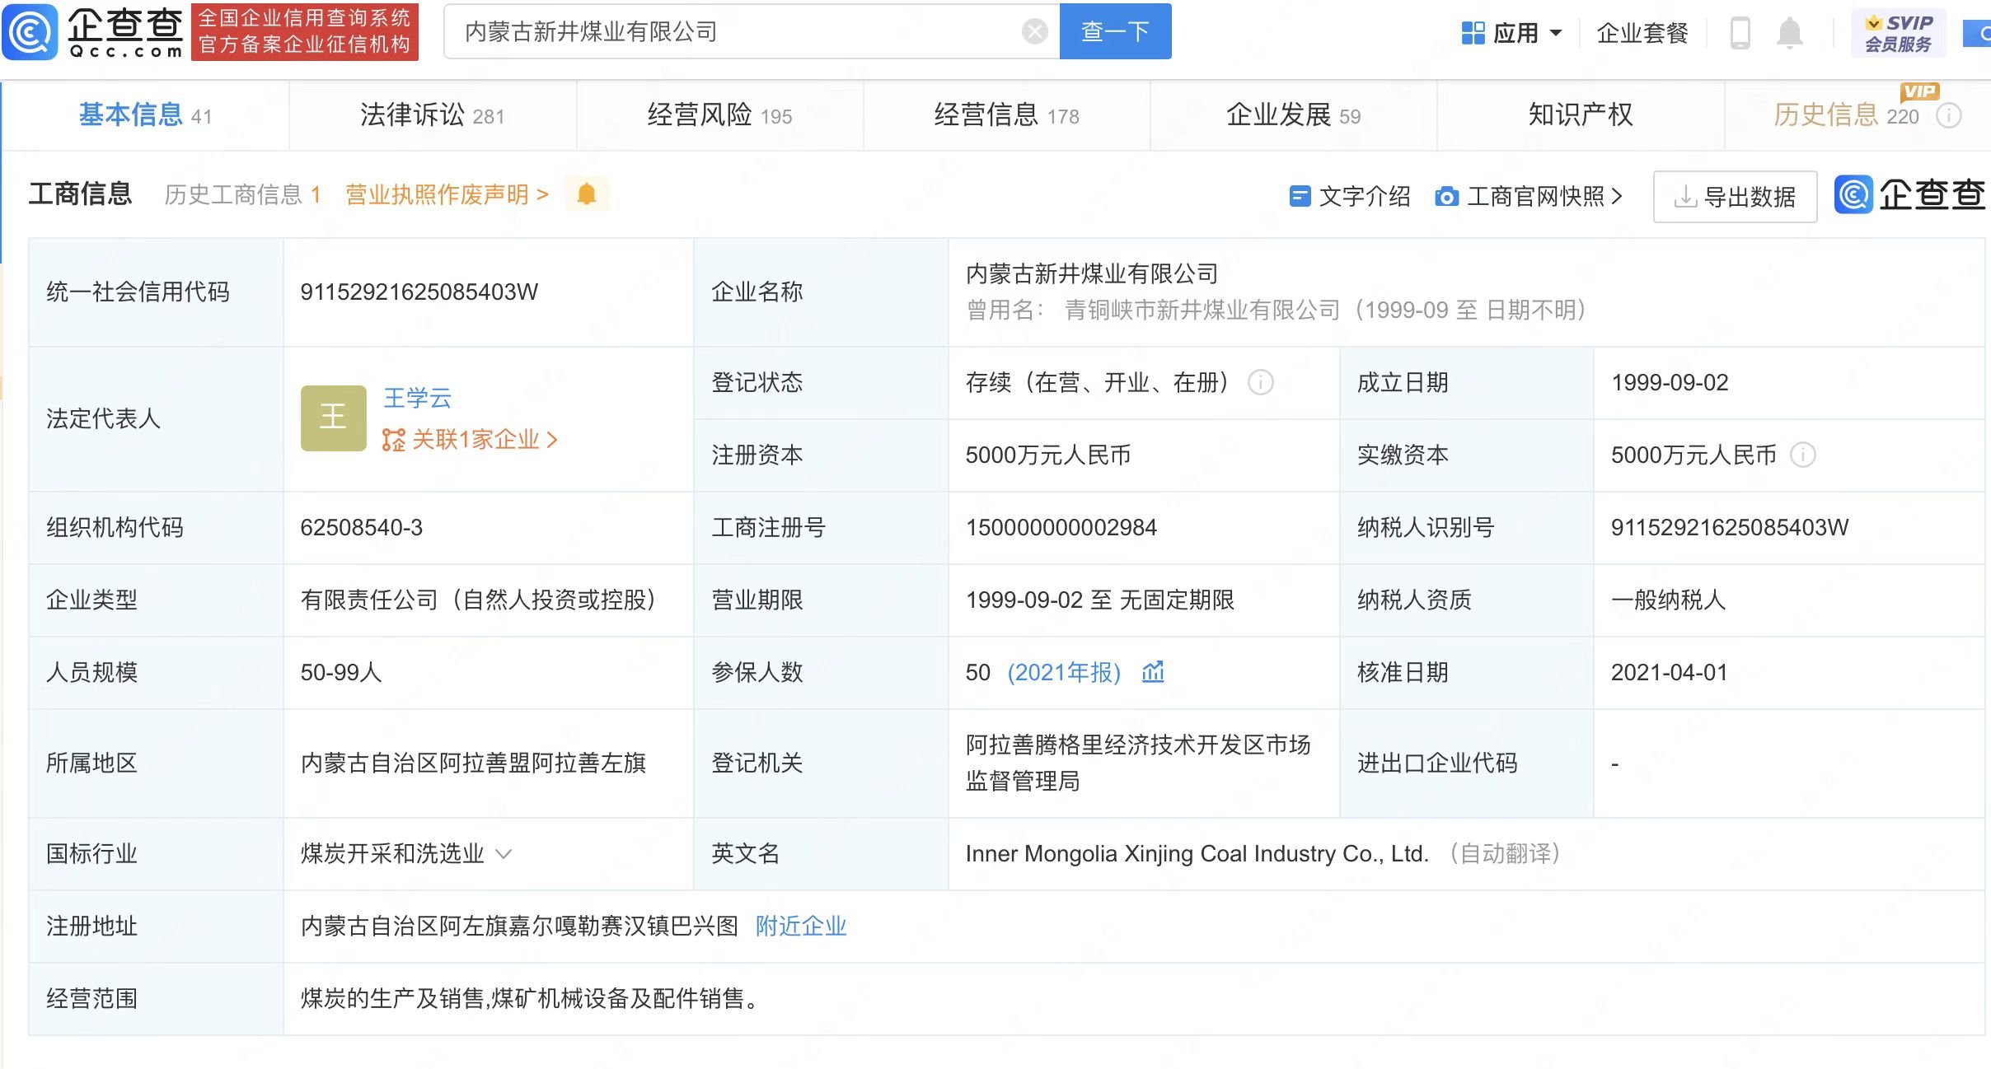Open 历史工商信息 1 link
This screenshot has height=1069, width=1991.
[x=242, y=195]
